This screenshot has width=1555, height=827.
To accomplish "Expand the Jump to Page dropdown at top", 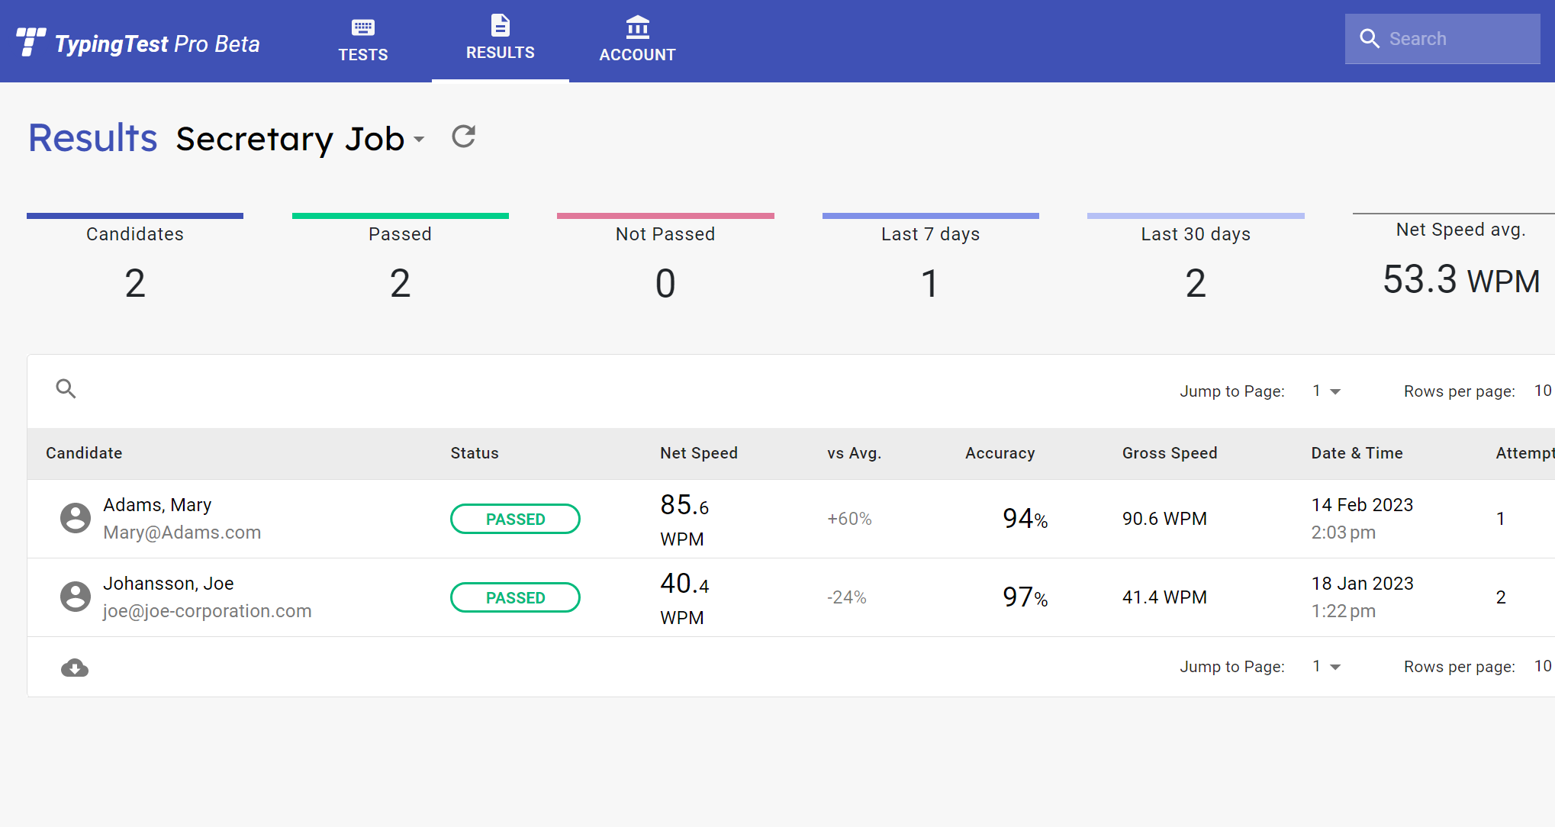I will click(x=1325, y=390).
